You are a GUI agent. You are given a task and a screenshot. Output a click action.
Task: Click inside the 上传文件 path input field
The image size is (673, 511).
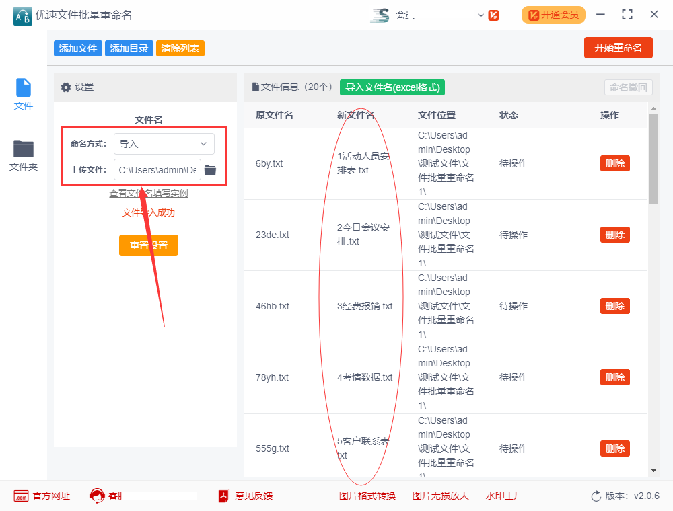click(156, 169)
